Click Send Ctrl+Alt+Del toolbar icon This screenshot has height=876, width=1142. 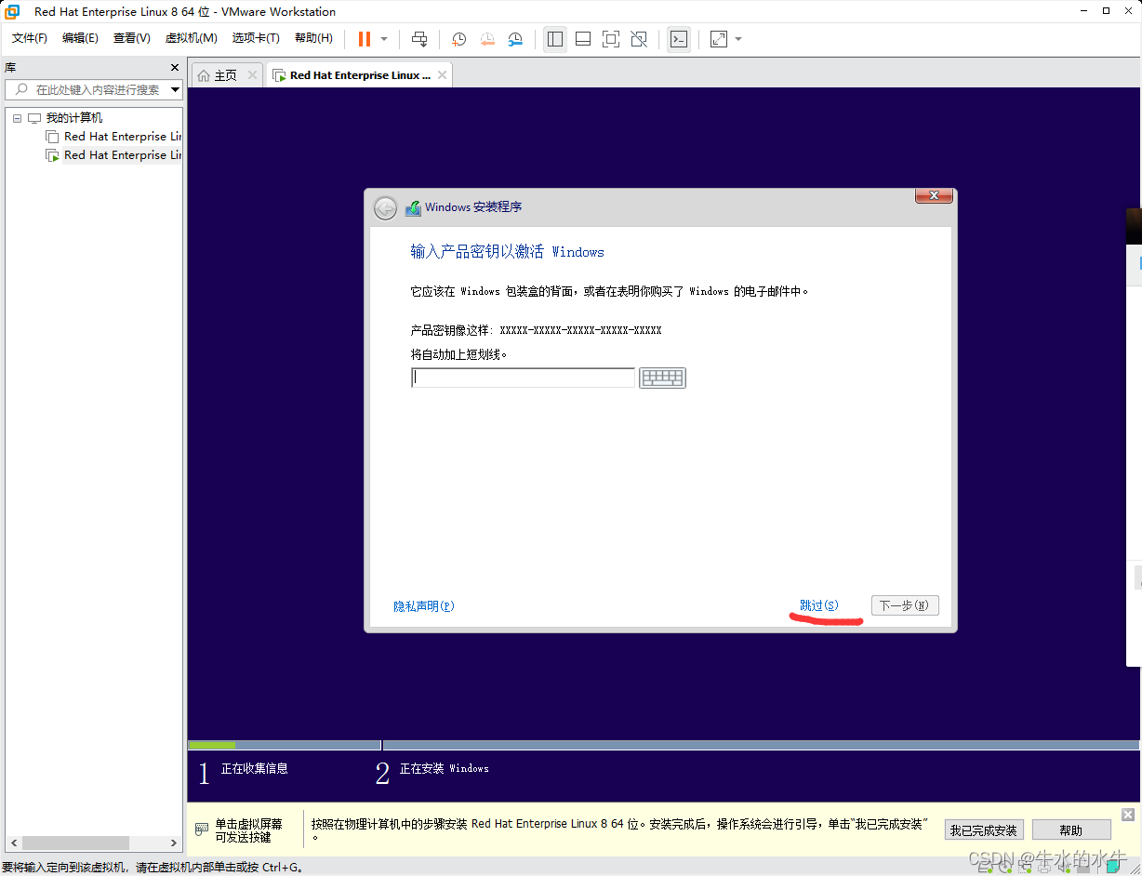[x=419, y=39]
